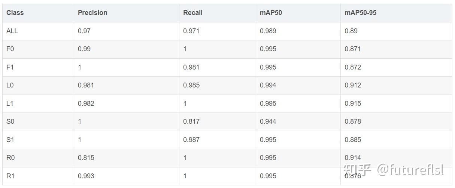This screenshot has height=188, width=455.
Task: Click the ALL row mAP50 value 0.989
Action: [x=268, y=31]
